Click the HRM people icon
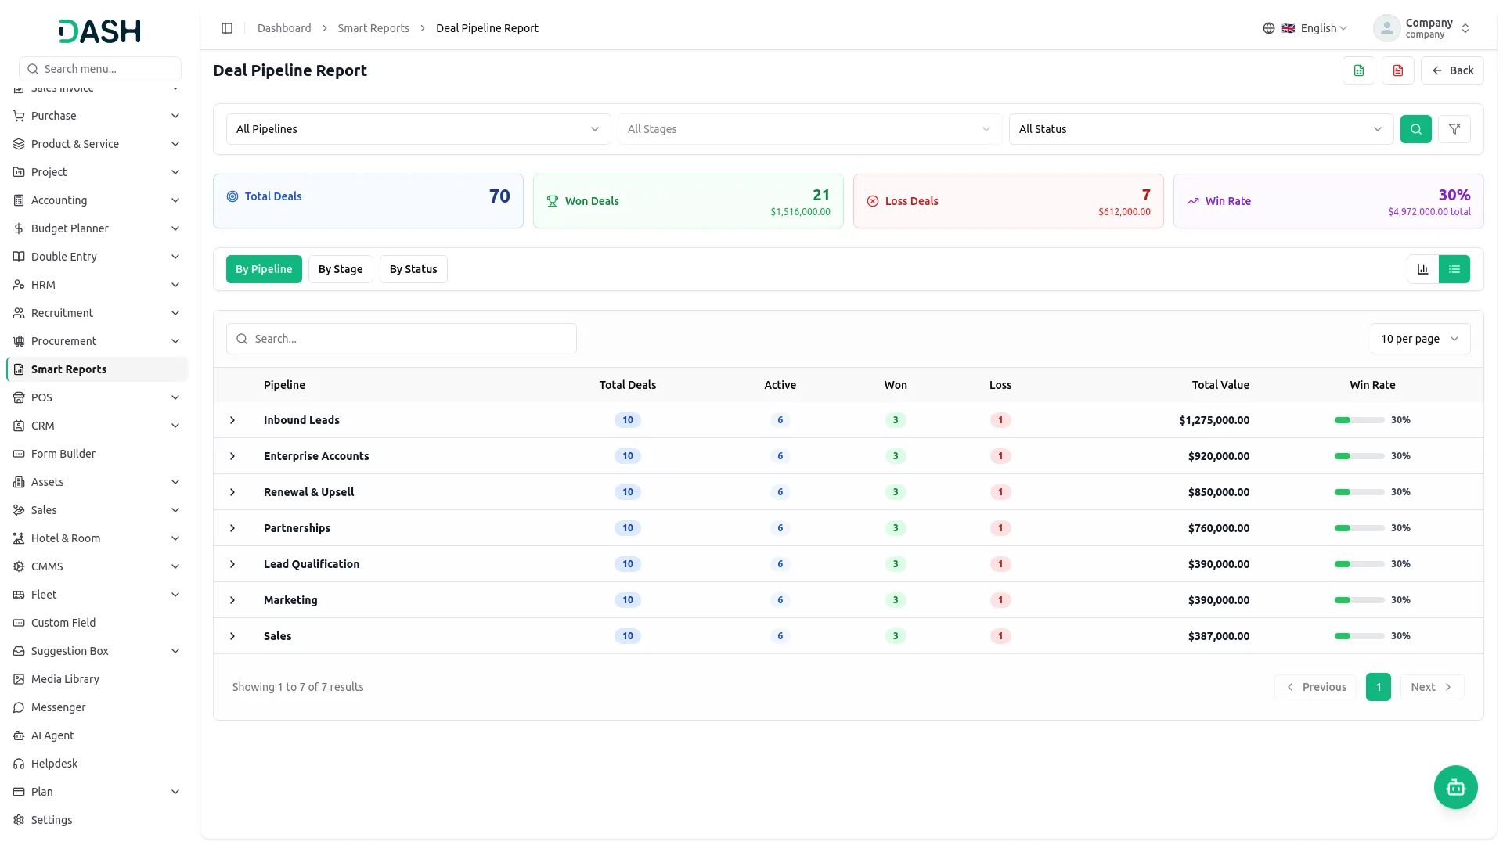Screen dimensions: 1503x845 pyautogui.click(x=19, y=285)
